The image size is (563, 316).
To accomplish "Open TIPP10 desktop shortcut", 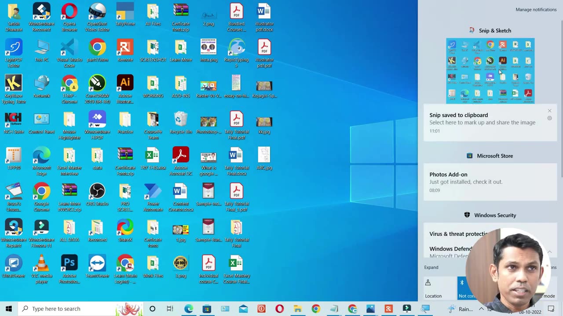I will click(x=14, y=158).
